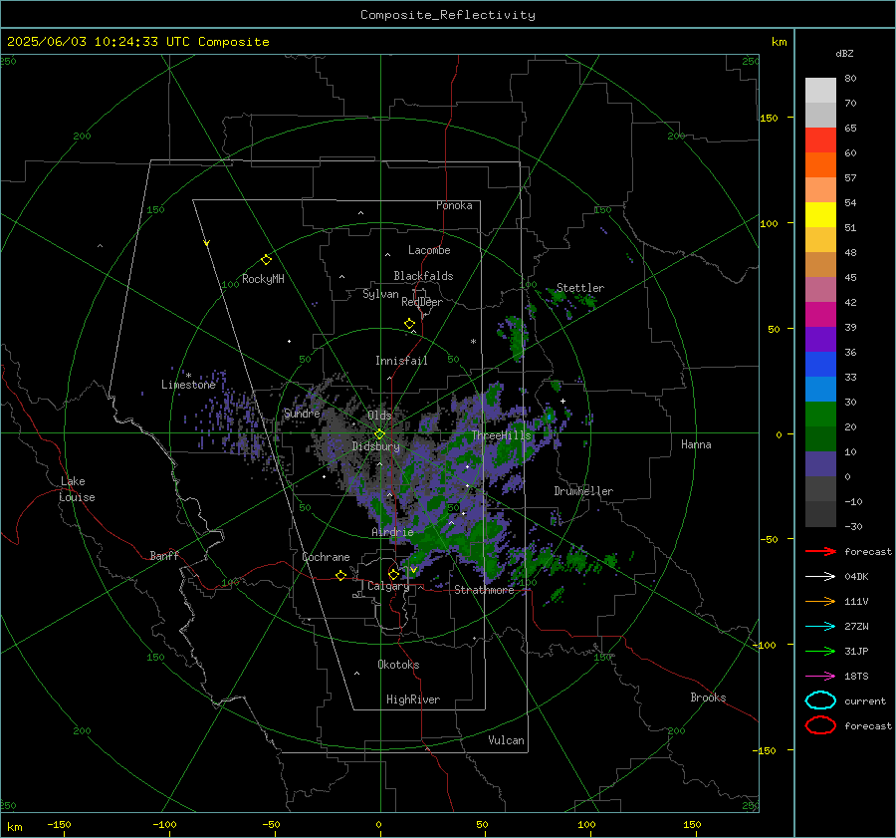Pick the green 31JP arrow symbol
Viewport: 896px width, 838px height.
820,651
